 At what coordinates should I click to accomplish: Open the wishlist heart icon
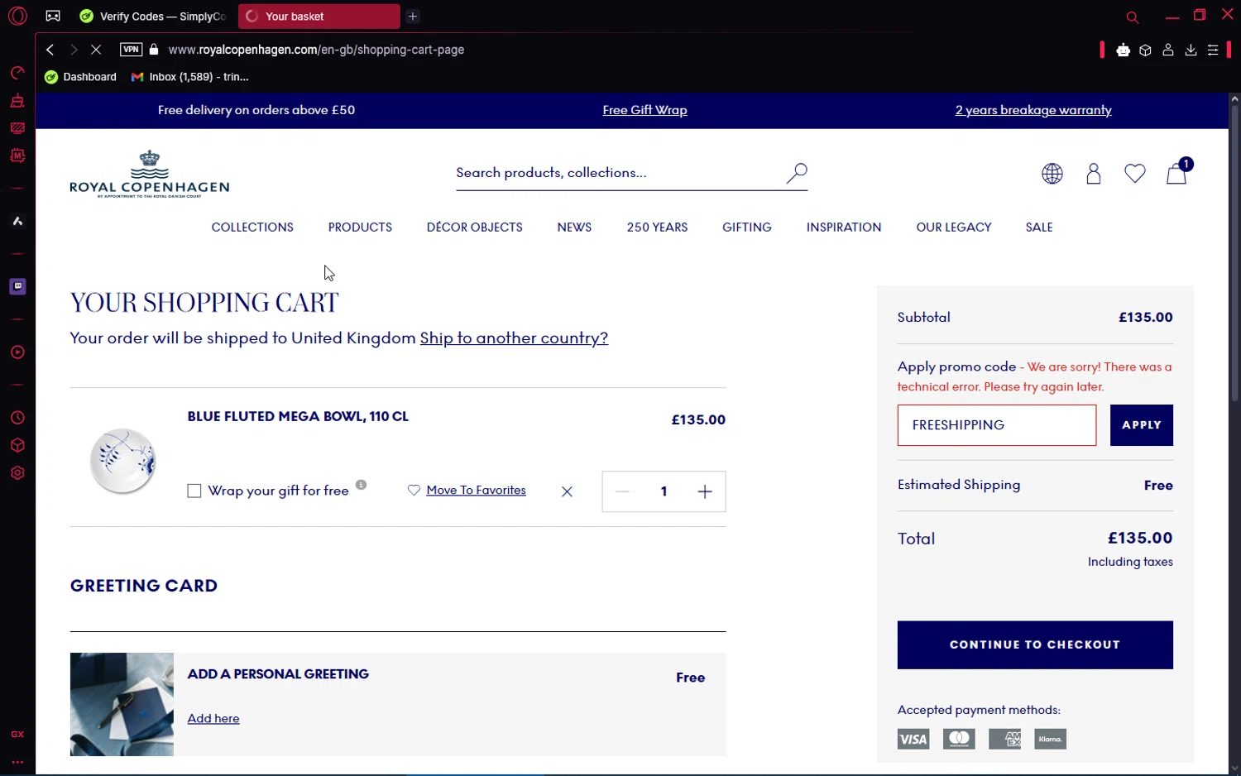(1135, 173)
